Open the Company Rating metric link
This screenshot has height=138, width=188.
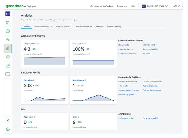point(30,44)
